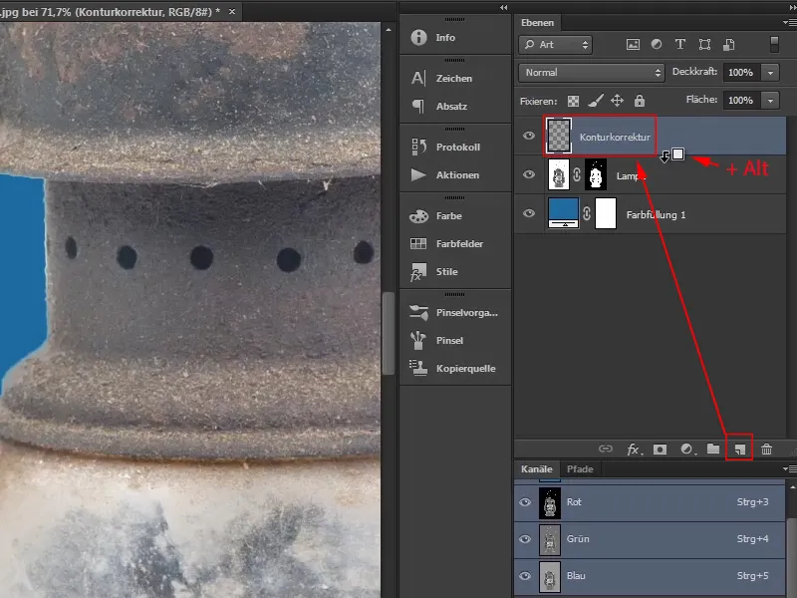Image resolution: width=797 pixels, height=598 pixels.
Task: Open the Pinselvorgaben brush presets panel
Action: tap(453, 313)
